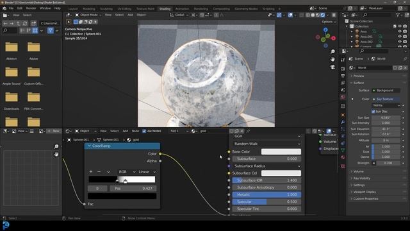Image resolution: width=410 pixels, height=231 pixels.
Task: Open the Ableton folder
Action: tap(12, 51)
